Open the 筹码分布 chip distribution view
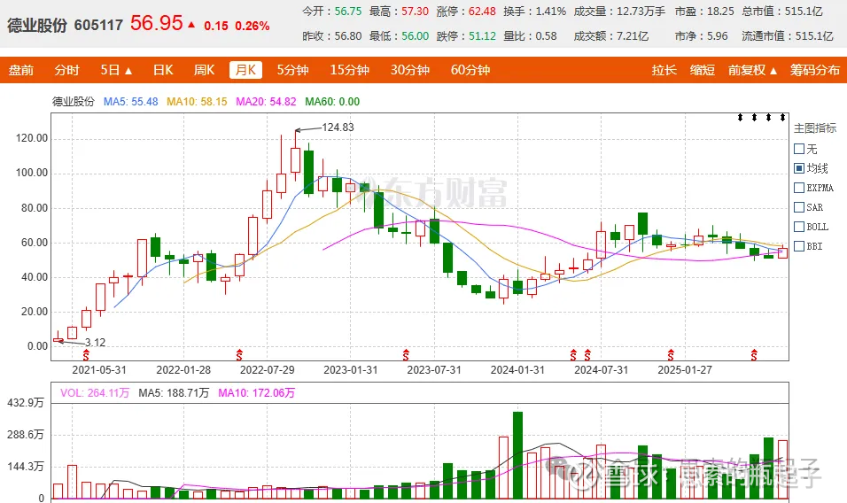Screen dimensions: 847x503 pyautogui.click(x=815, y=70)
